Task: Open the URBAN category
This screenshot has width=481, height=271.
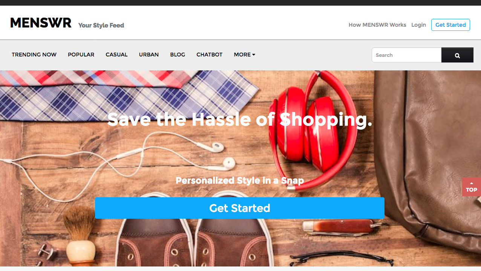Action: point(149,55)
